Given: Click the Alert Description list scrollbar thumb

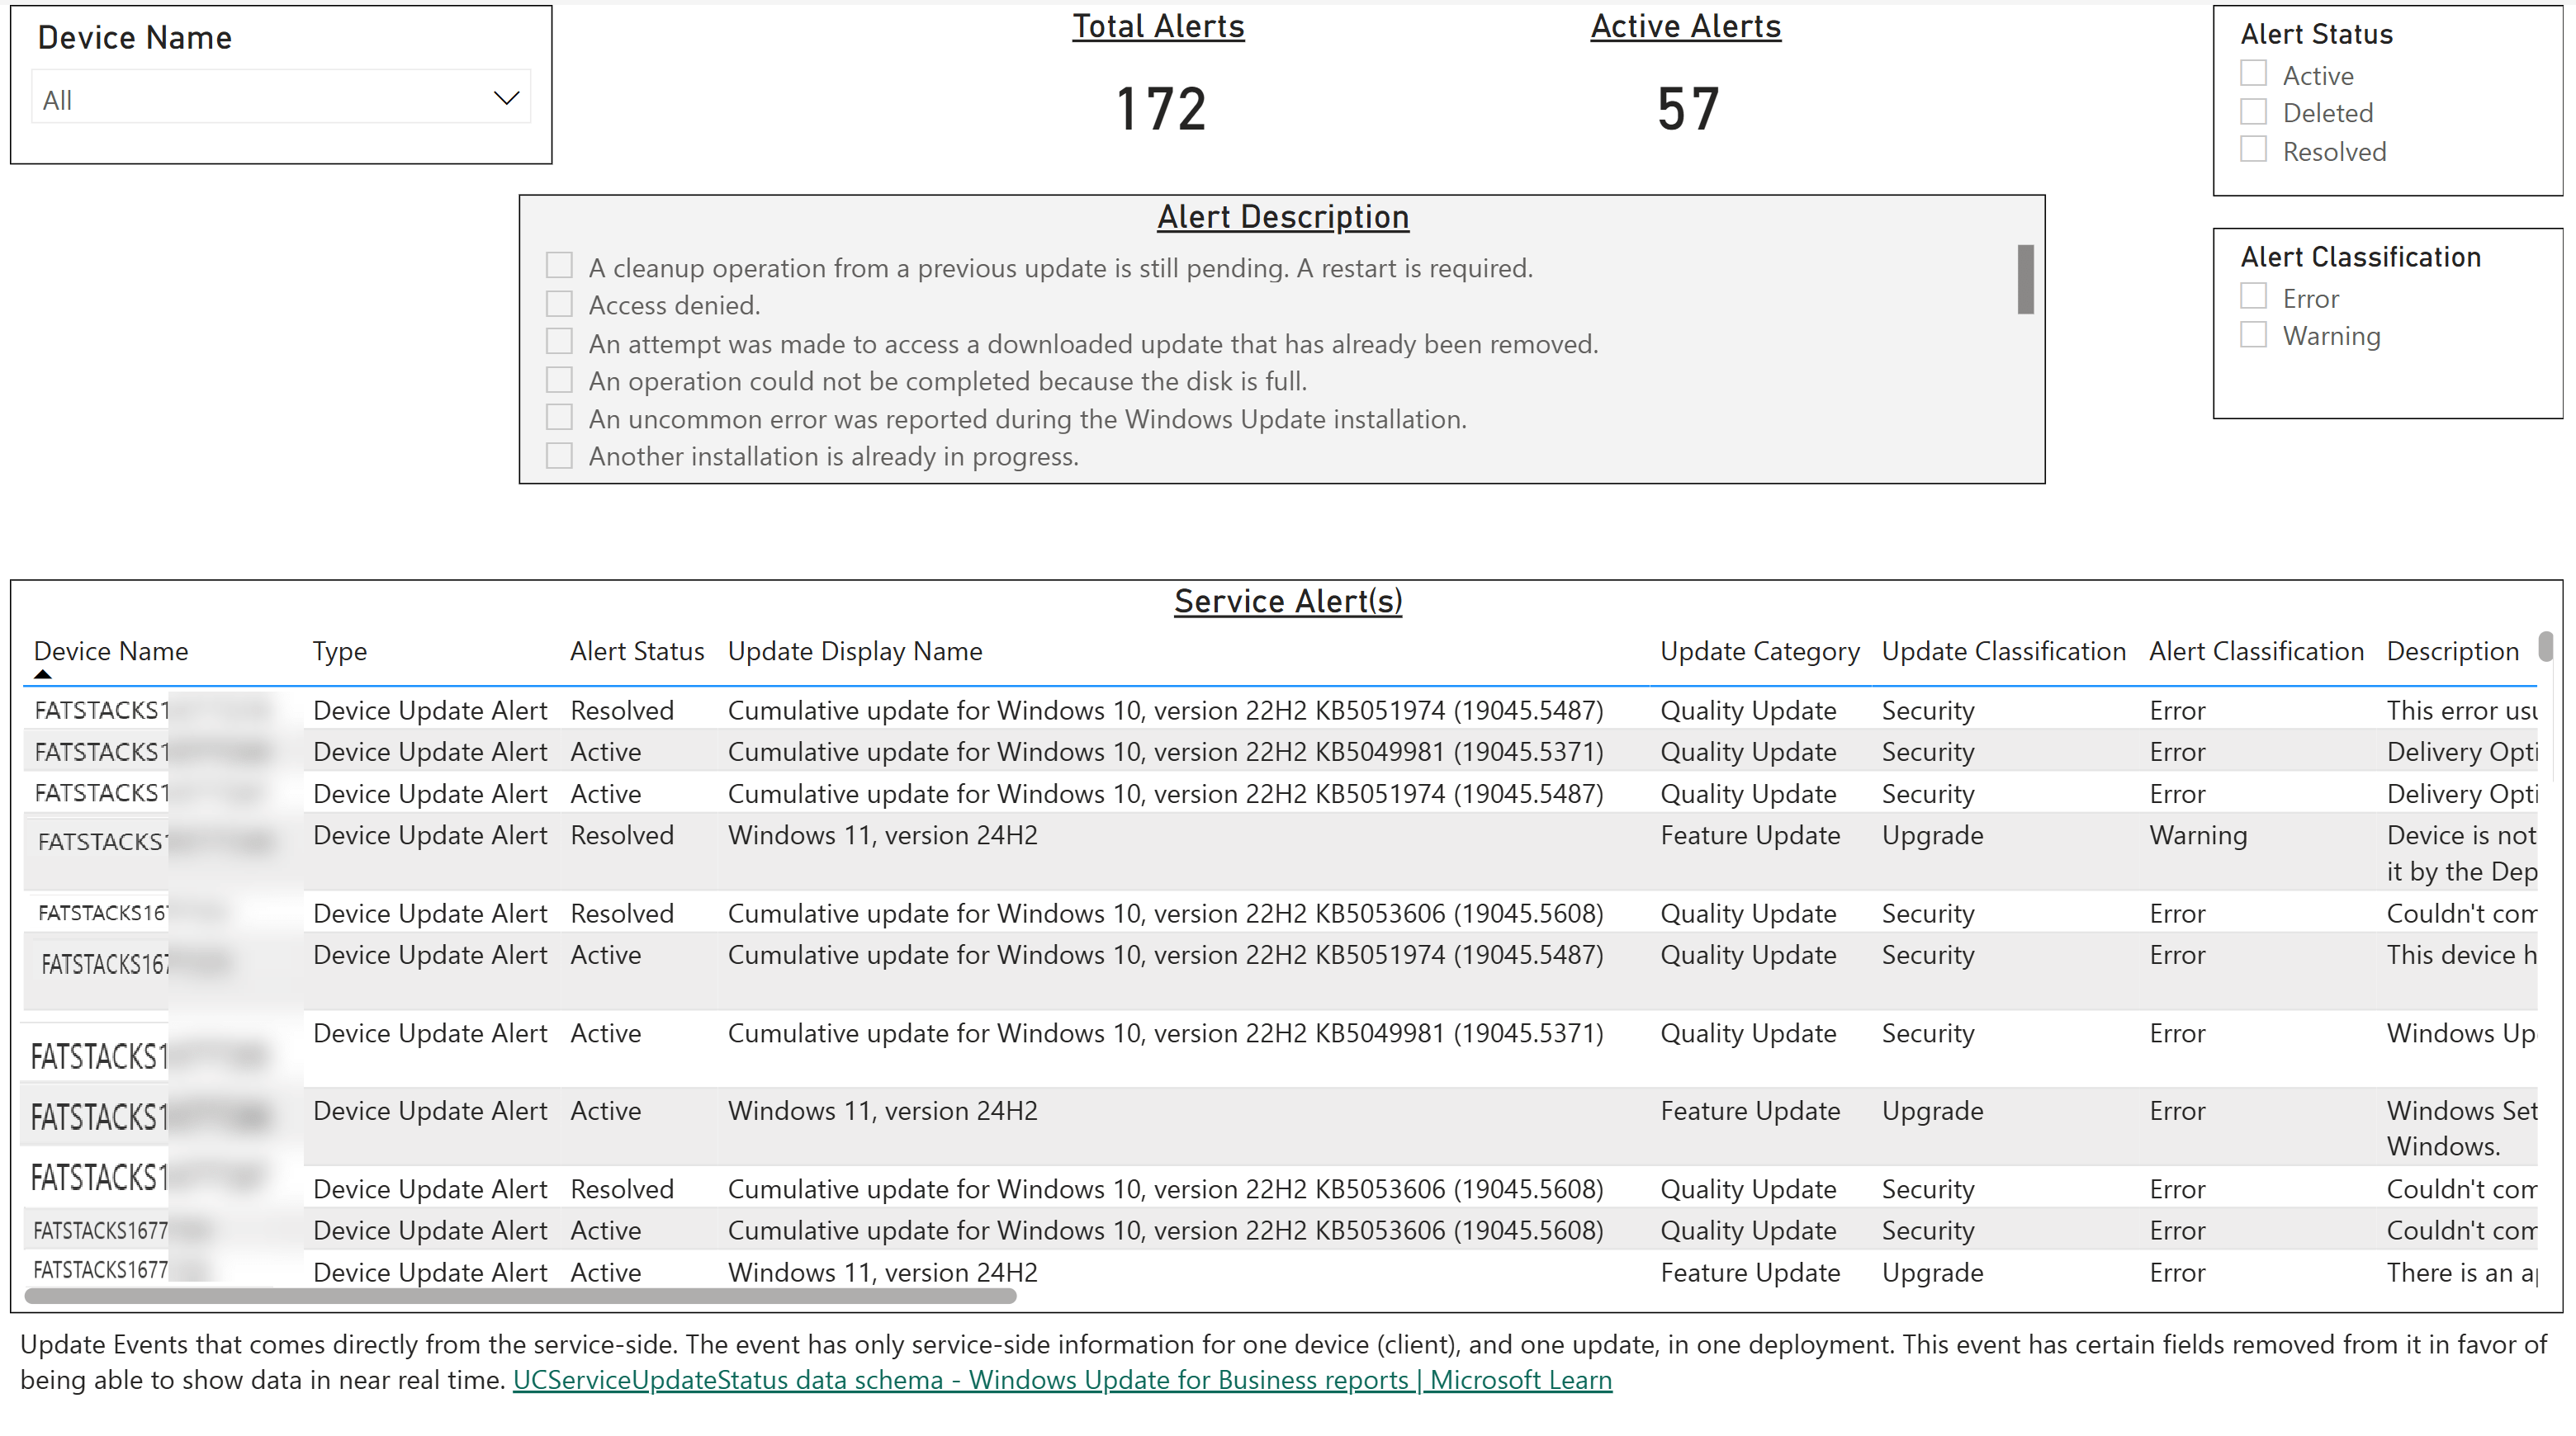Looking at the screenshot, I should (2025, 280).
